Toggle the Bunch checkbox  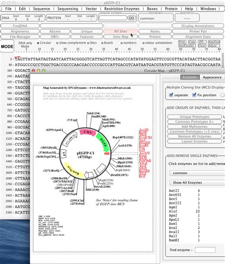102,43
